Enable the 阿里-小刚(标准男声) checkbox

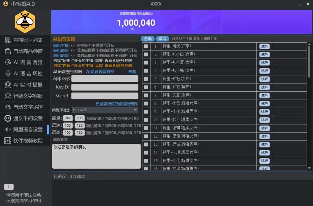146,112
